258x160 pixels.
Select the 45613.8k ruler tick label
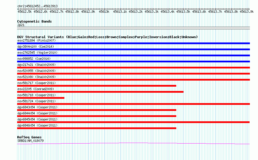pyautogui.click(x=231, y=12)
